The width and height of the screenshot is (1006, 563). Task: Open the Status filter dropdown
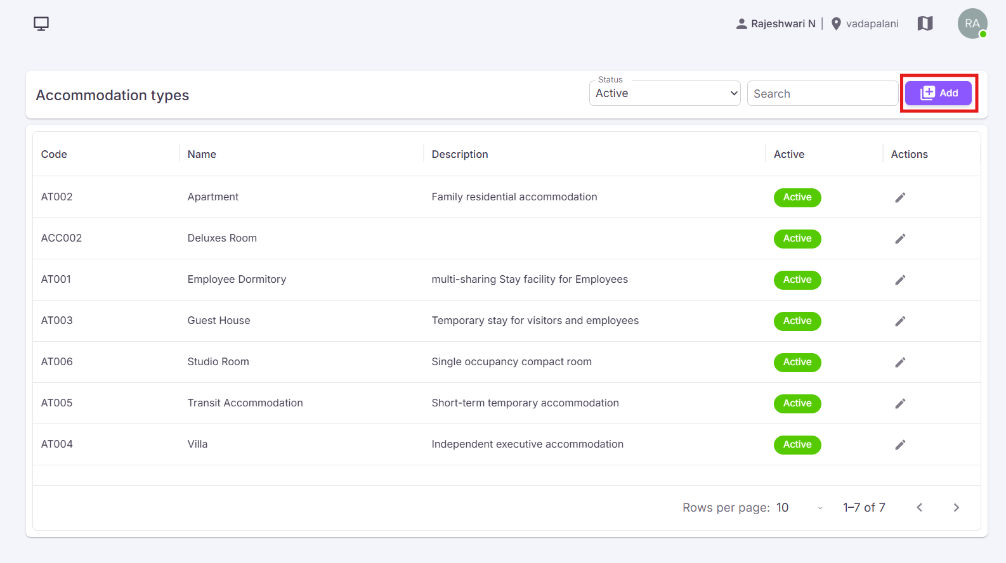click(x=665, y=93)
